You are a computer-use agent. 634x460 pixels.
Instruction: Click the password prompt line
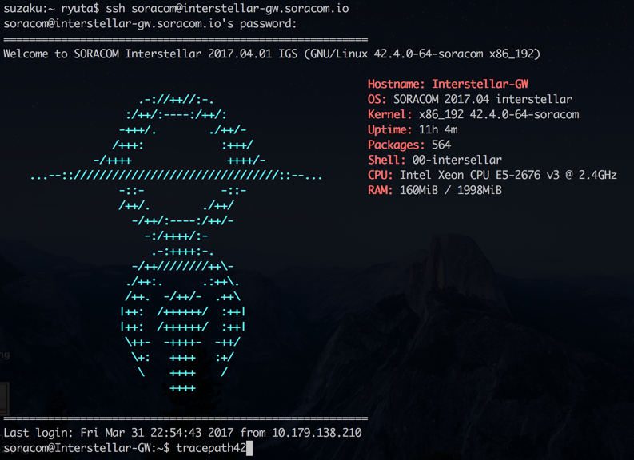point(150,24)
